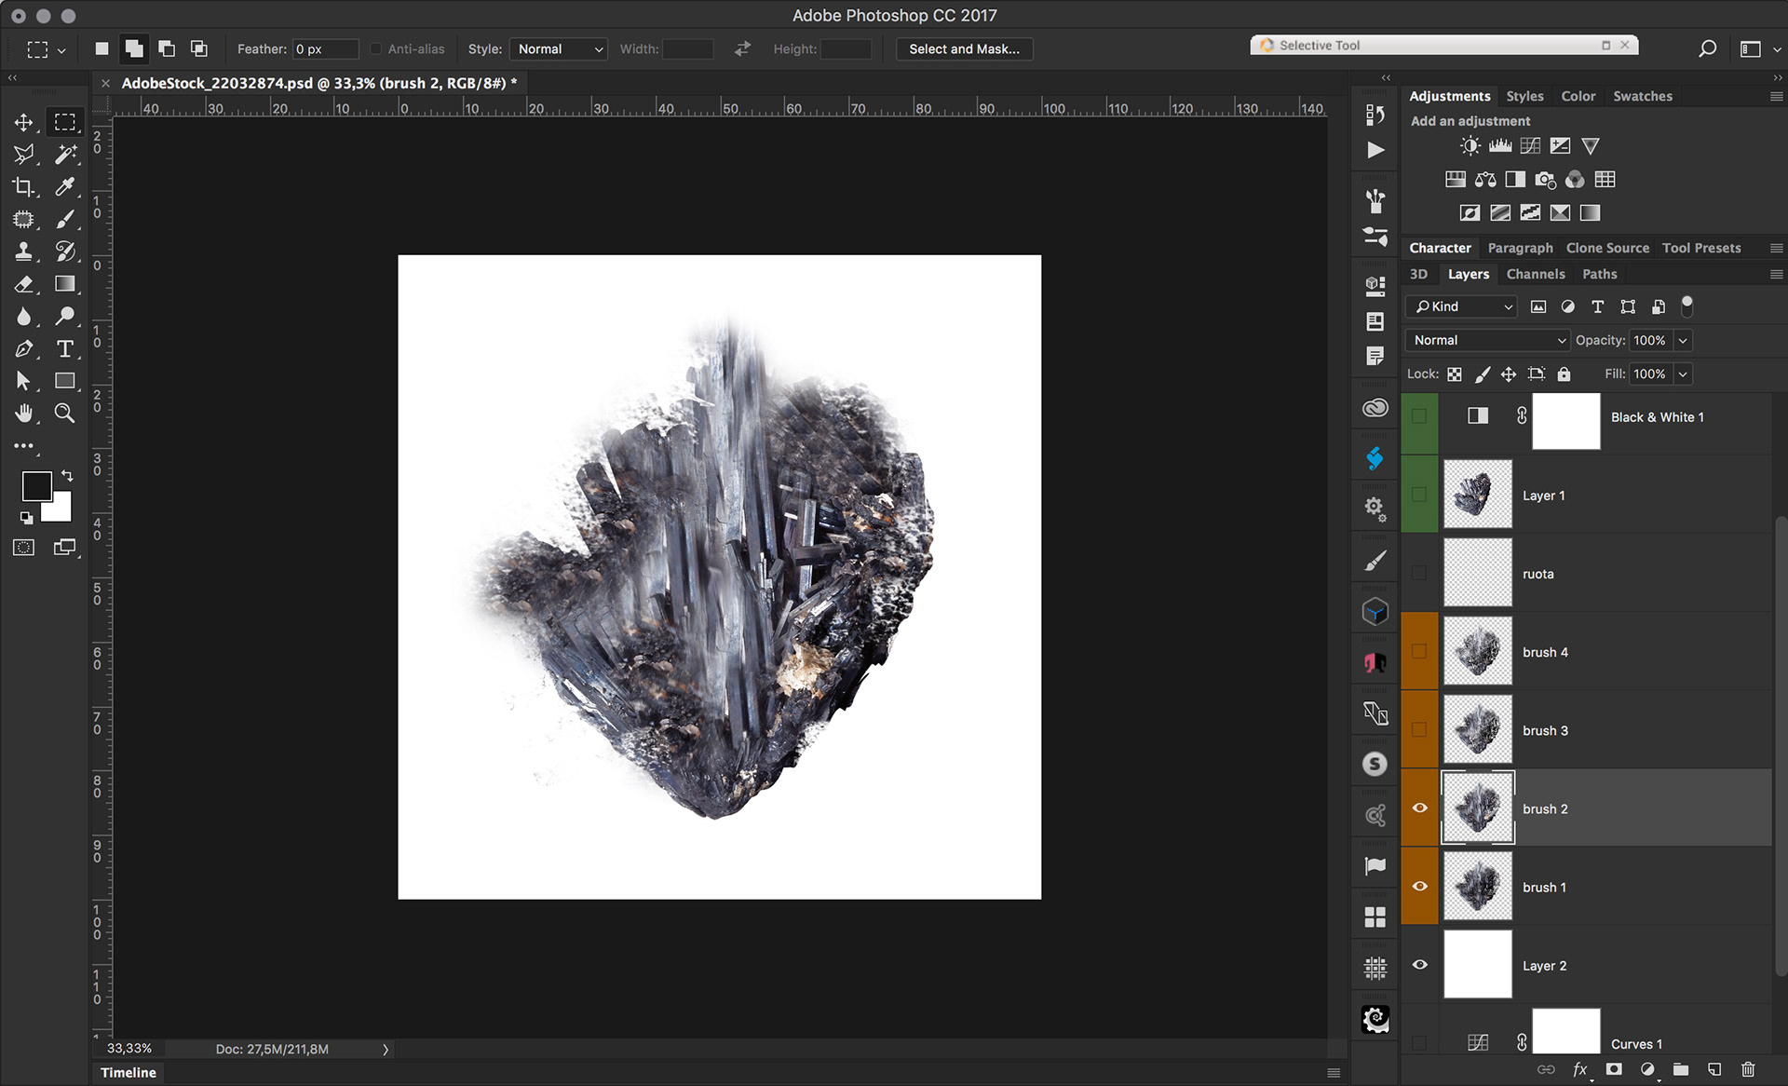
Task: Select the Pen tool
Action: [23, 349]
